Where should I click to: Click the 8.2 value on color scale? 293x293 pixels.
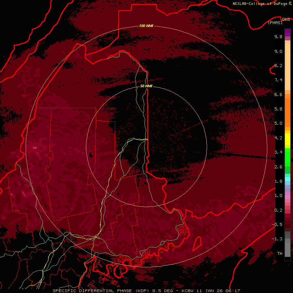click(278, 65)
